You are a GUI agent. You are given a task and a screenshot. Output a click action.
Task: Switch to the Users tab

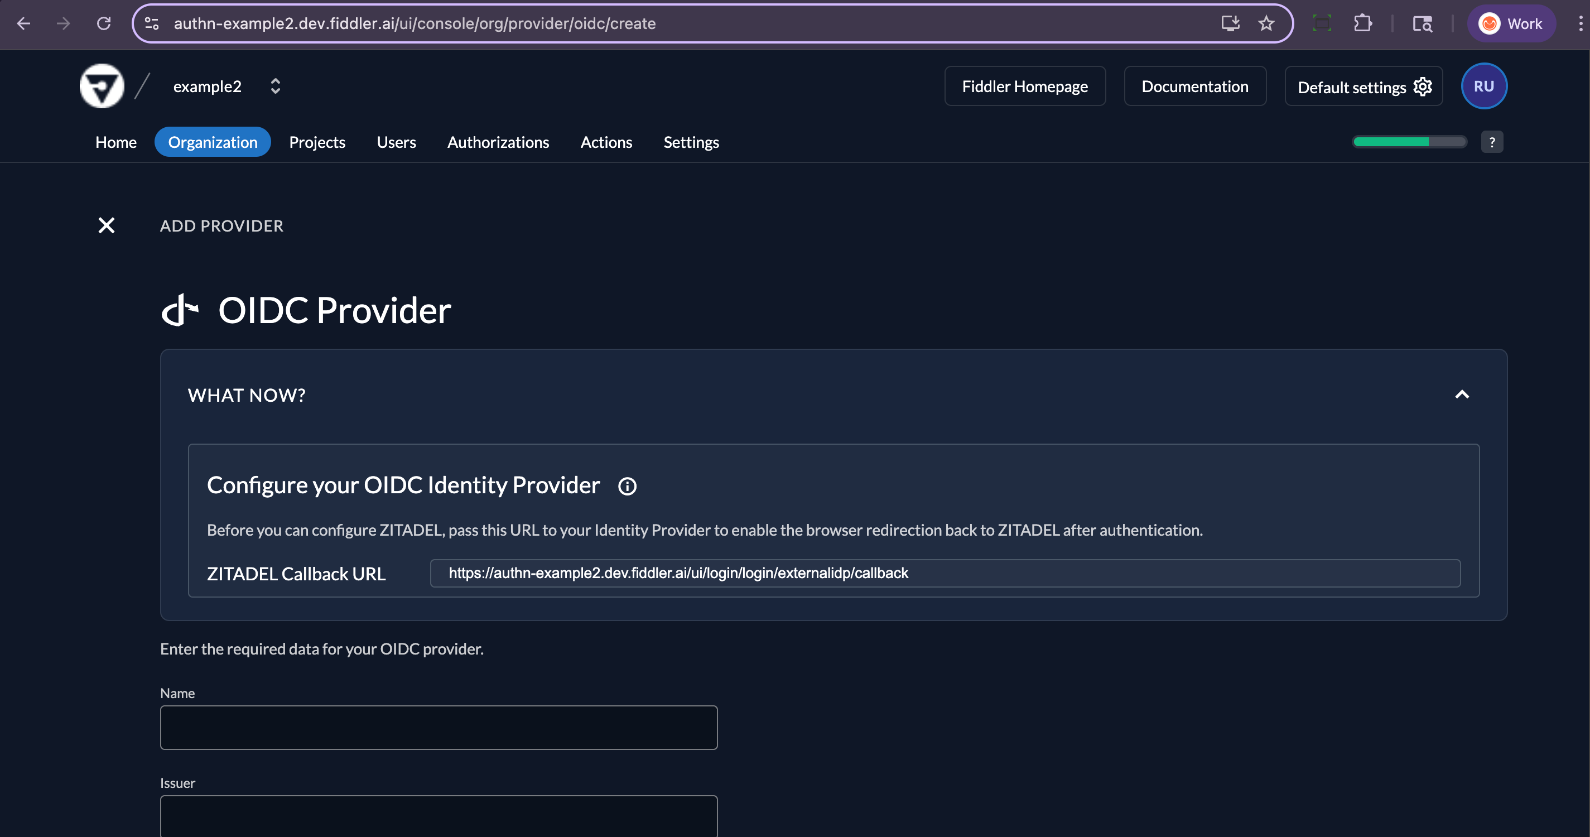tap(396, 142)
